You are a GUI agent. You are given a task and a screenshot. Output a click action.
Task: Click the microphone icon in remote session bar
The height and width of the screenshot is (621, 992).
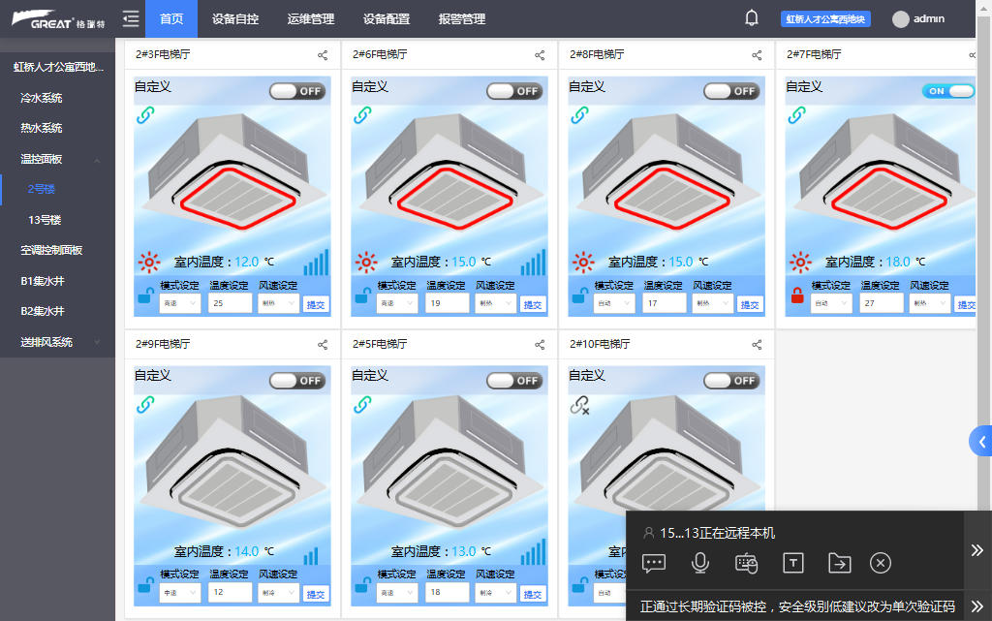[699, 563]
